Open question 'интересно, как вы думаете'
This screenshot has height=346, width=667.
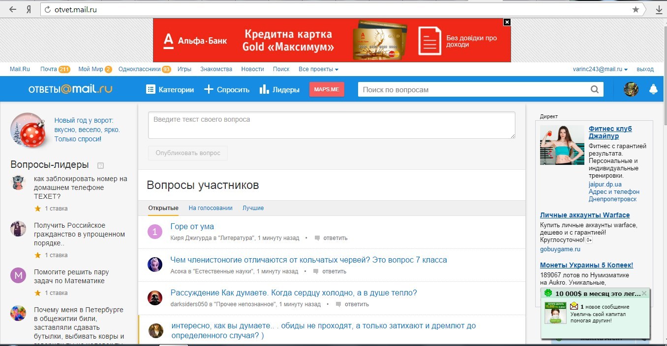(x=324, y=331)
